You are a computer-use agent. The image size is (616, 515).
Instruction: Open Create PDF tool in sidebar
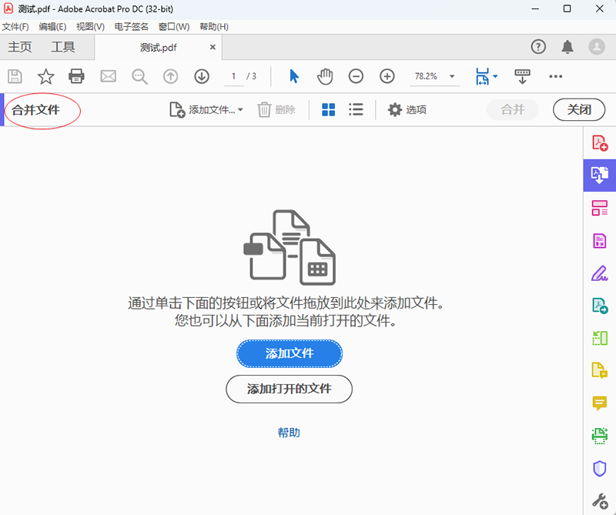[x=600, y=143]
